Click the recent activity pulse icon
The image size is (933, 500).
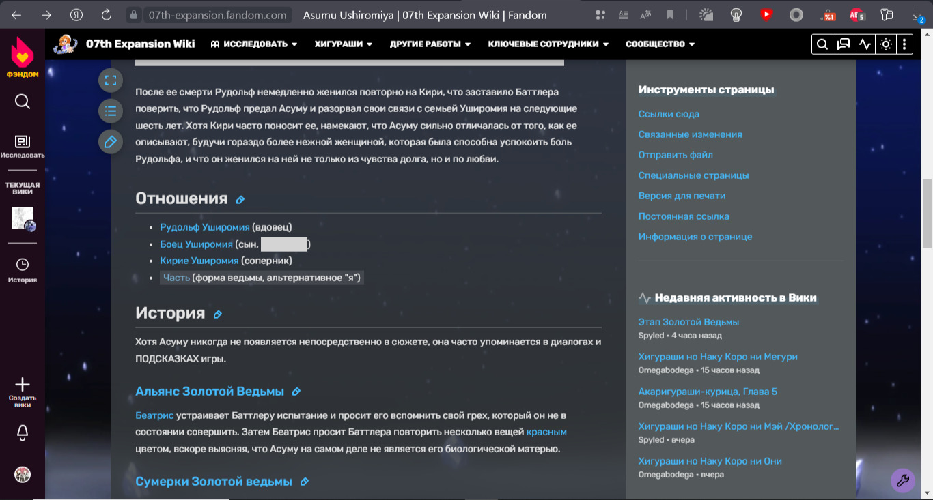(865, 44)
